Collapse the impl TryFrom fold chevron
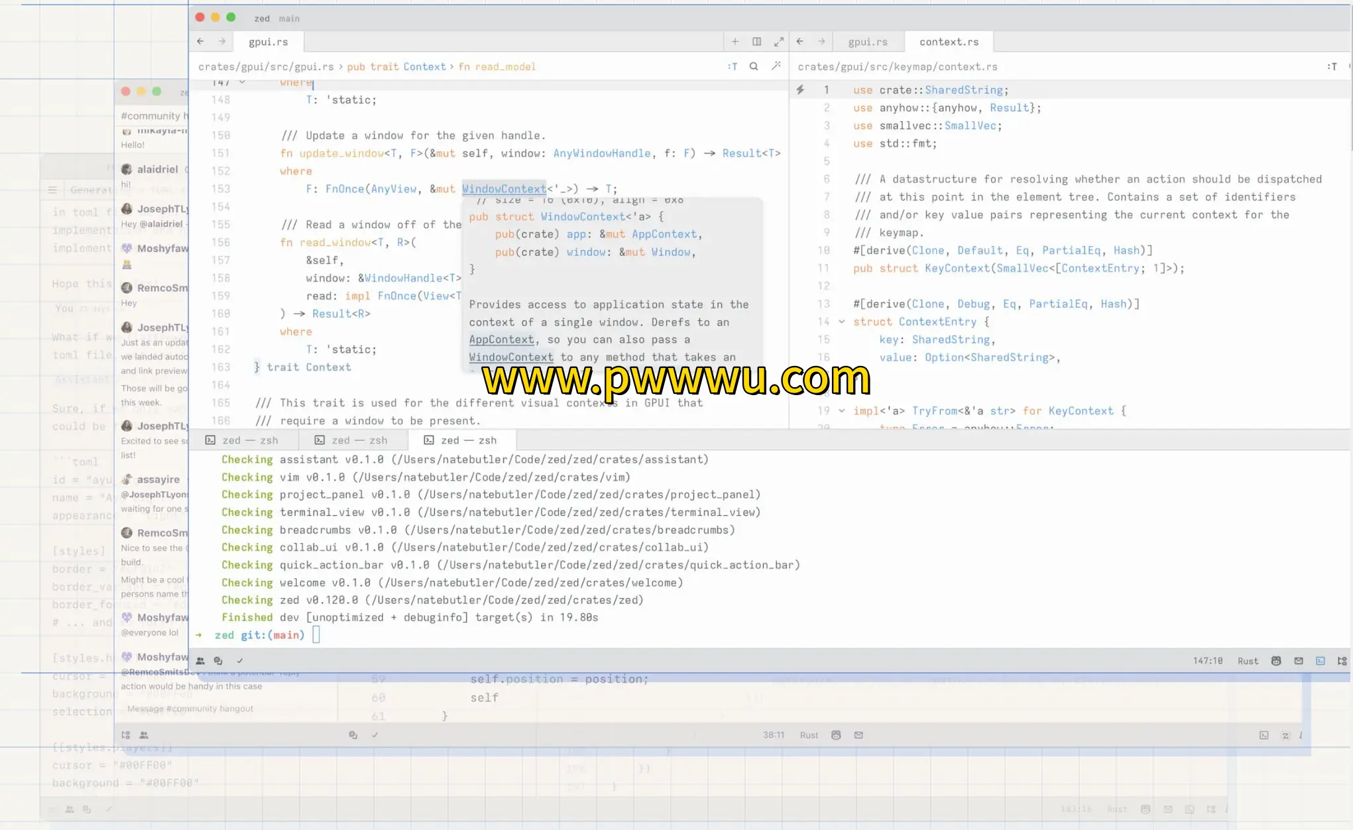Viewport: 1353px width, 830px height. 842,411
